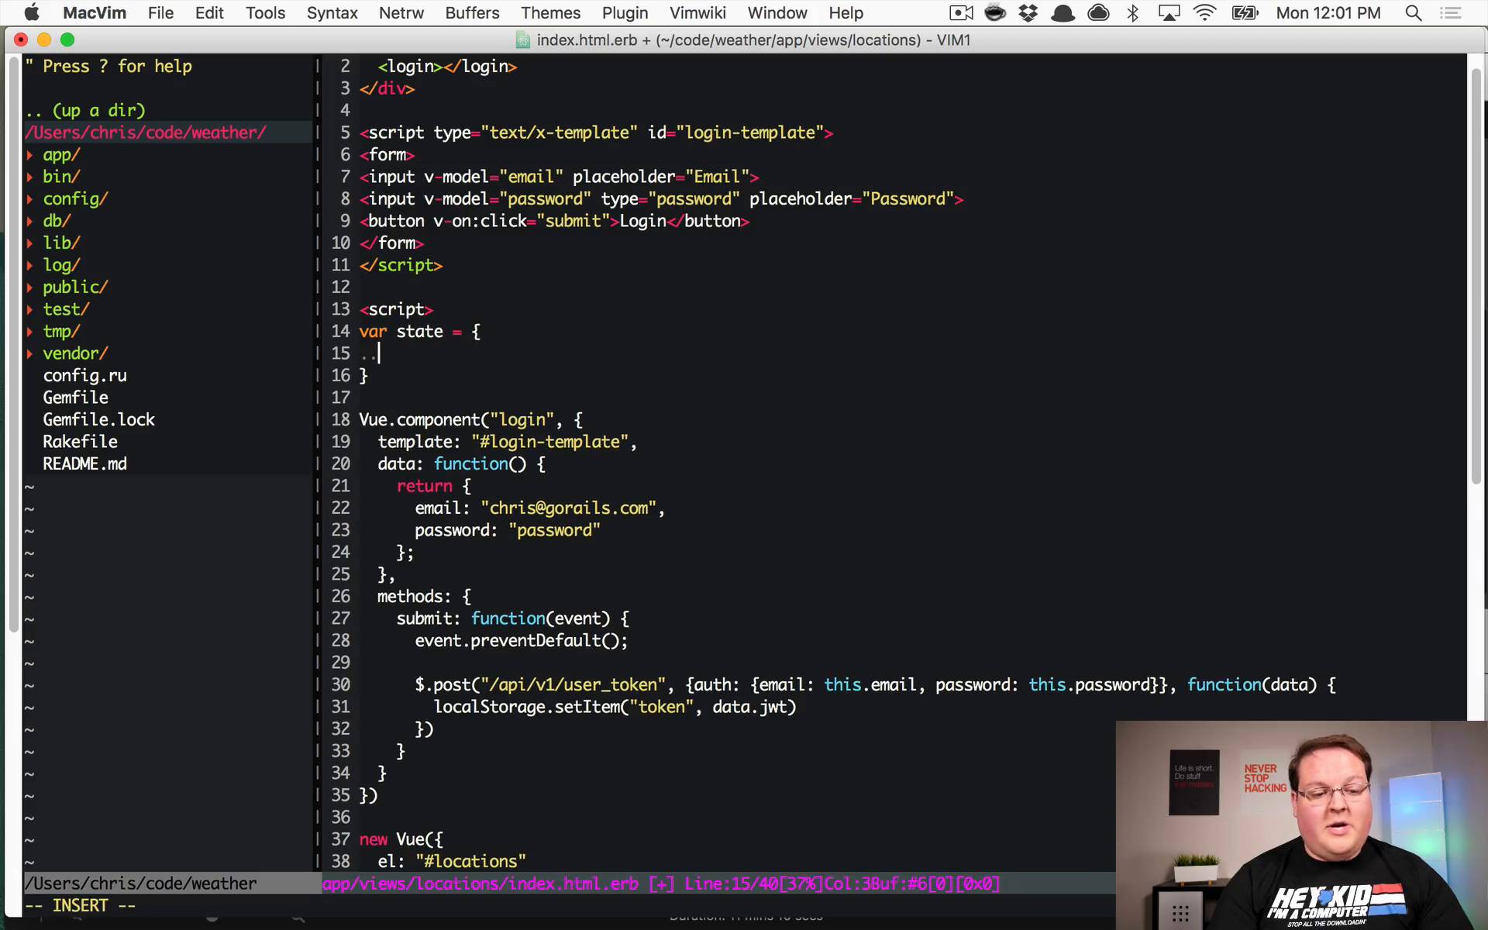This screenshot has height=930, width=1488.
Task: Expand the log/ folder arrow
Action: pyautogui.click(x=29, y=265)
